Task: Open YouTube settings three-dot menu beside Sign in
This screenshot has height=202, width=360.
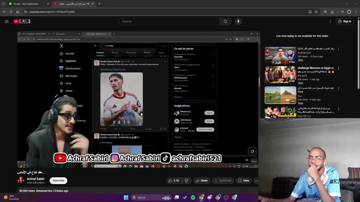Action: pos(330,21)
